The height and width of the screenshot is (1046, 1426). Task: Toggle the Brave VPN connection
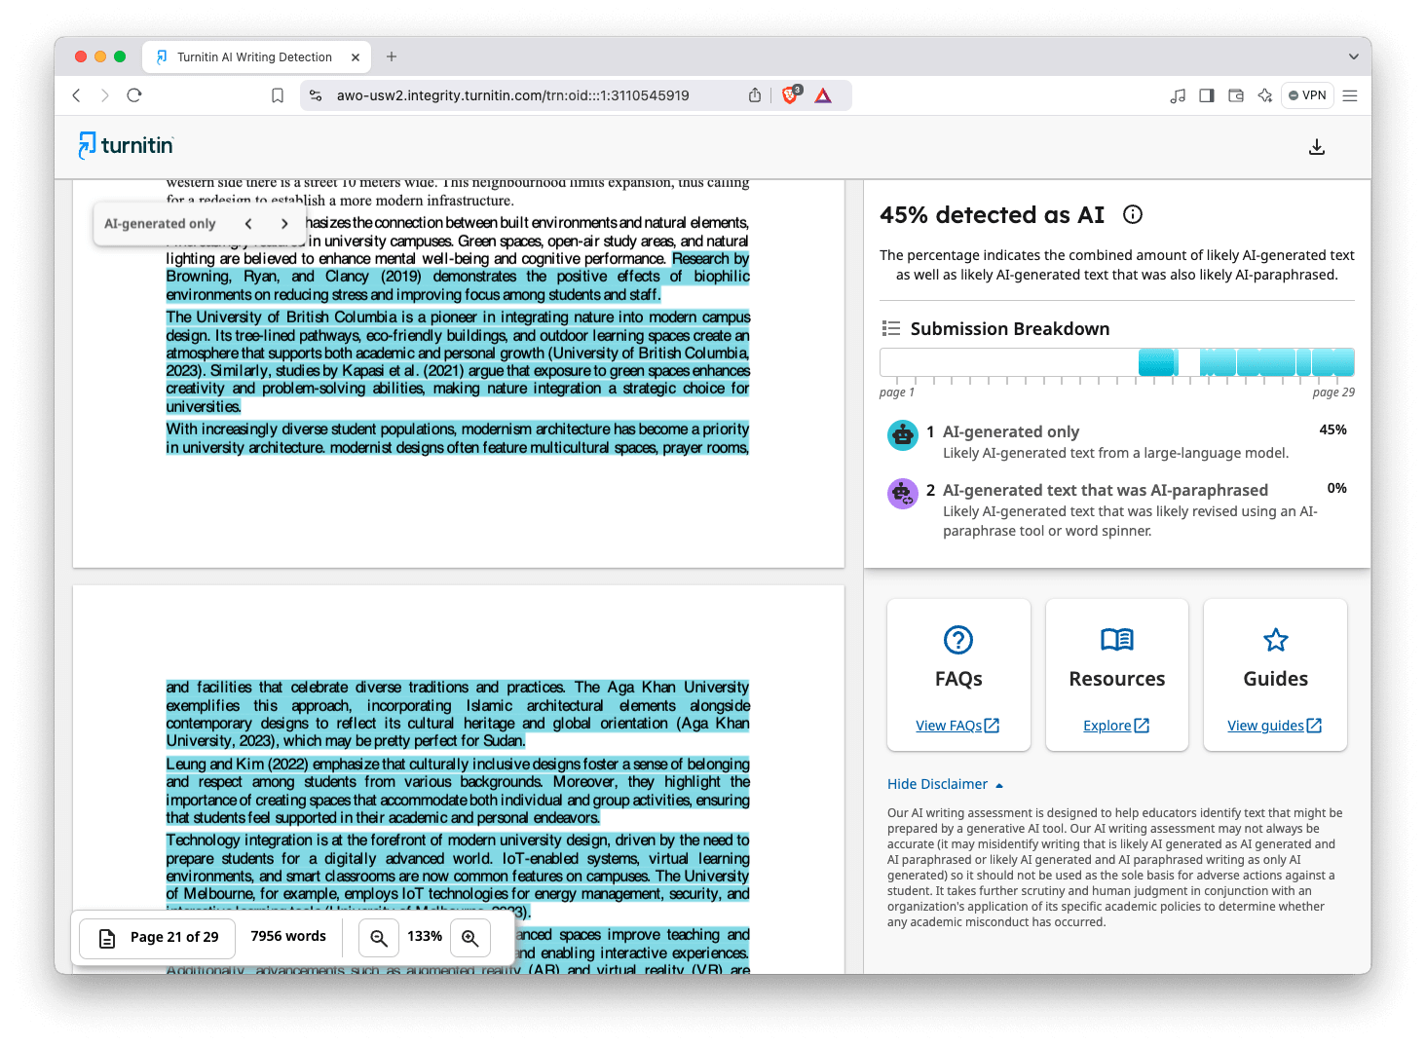(1306, 94)
